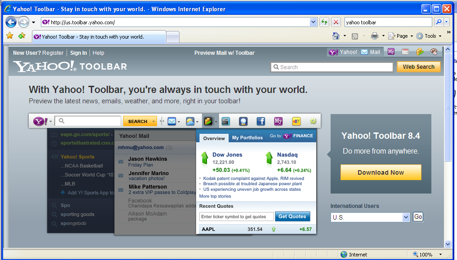This screenshot has height=260, width=457.
Task: Click the My Yahoo icon in the page header
Action: coord(391,52)
